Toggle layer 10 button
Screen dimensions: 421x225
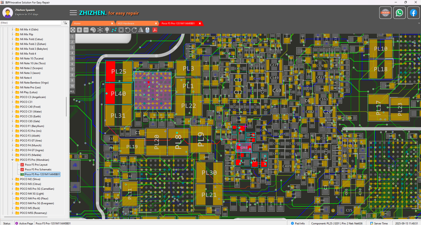[72, 86]
